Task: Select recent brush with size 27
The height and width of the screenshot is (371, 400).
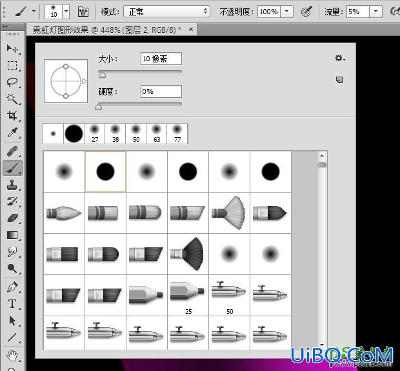Action: [95, 134]
